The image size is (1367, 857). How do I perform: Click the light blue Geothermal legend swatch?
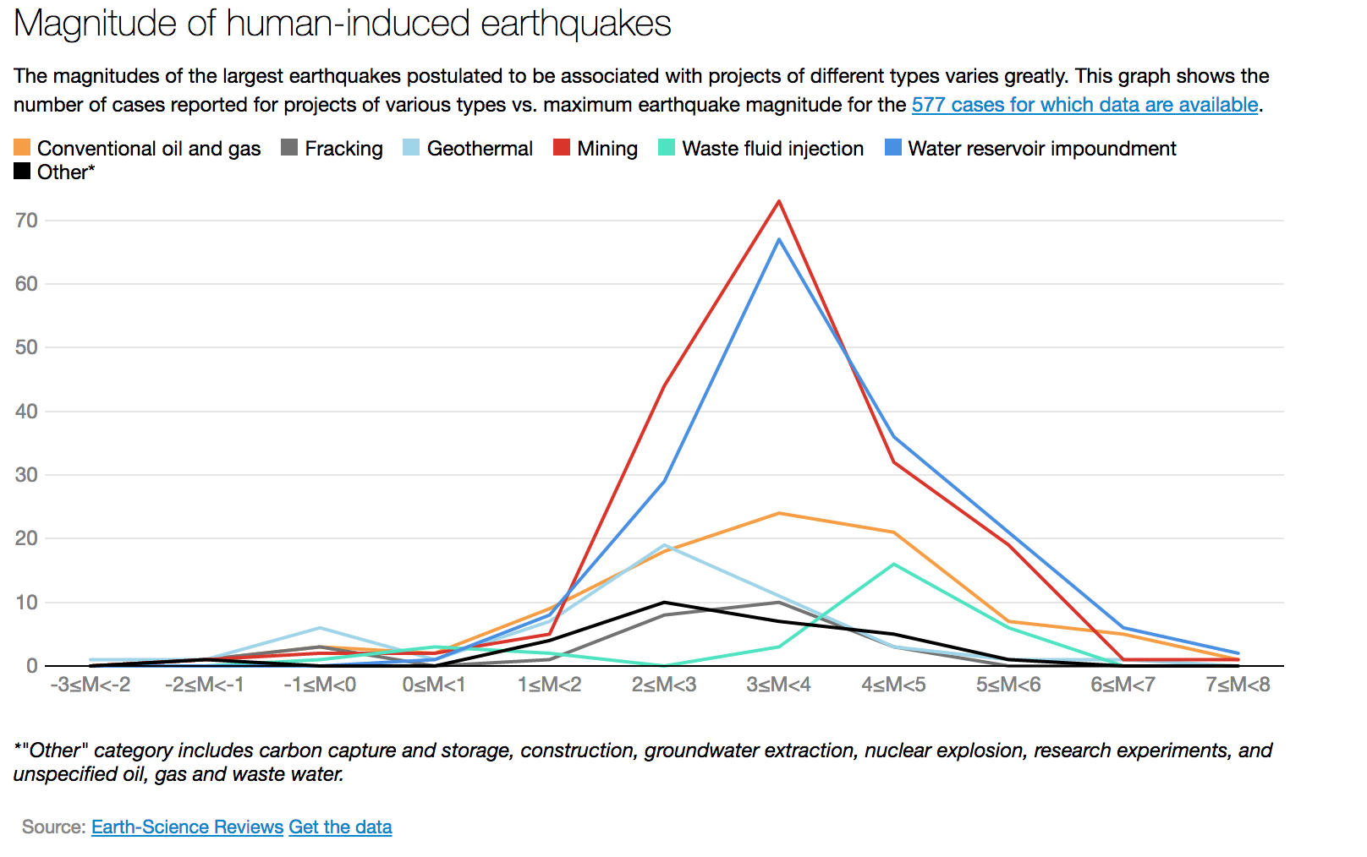[x=411, y=148]
